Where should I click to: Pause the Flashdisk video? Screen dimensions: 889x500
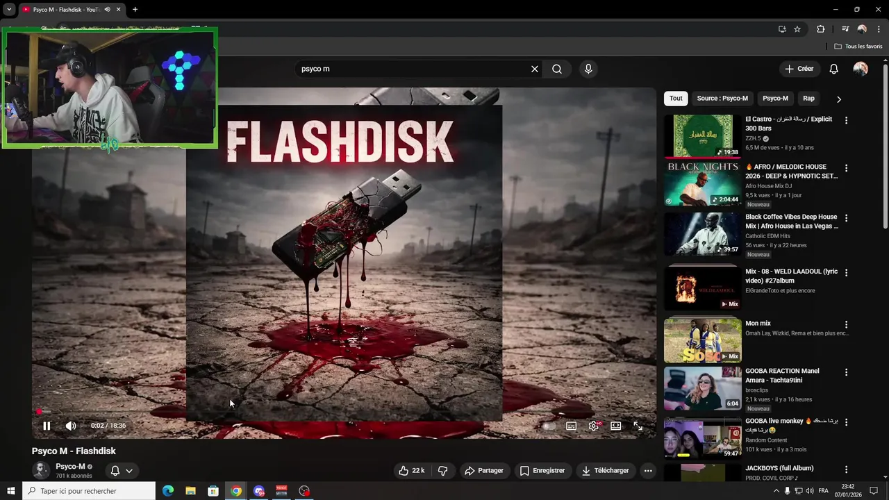pyautogui.click(x=47, y=426)
